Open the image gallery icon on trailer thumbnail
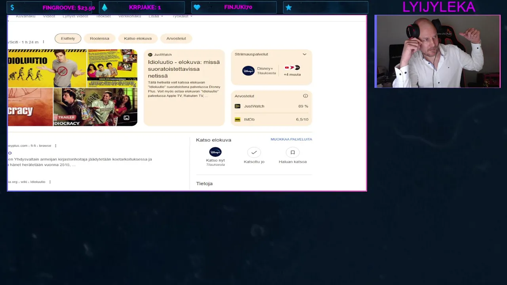 [x=126, y=118]
